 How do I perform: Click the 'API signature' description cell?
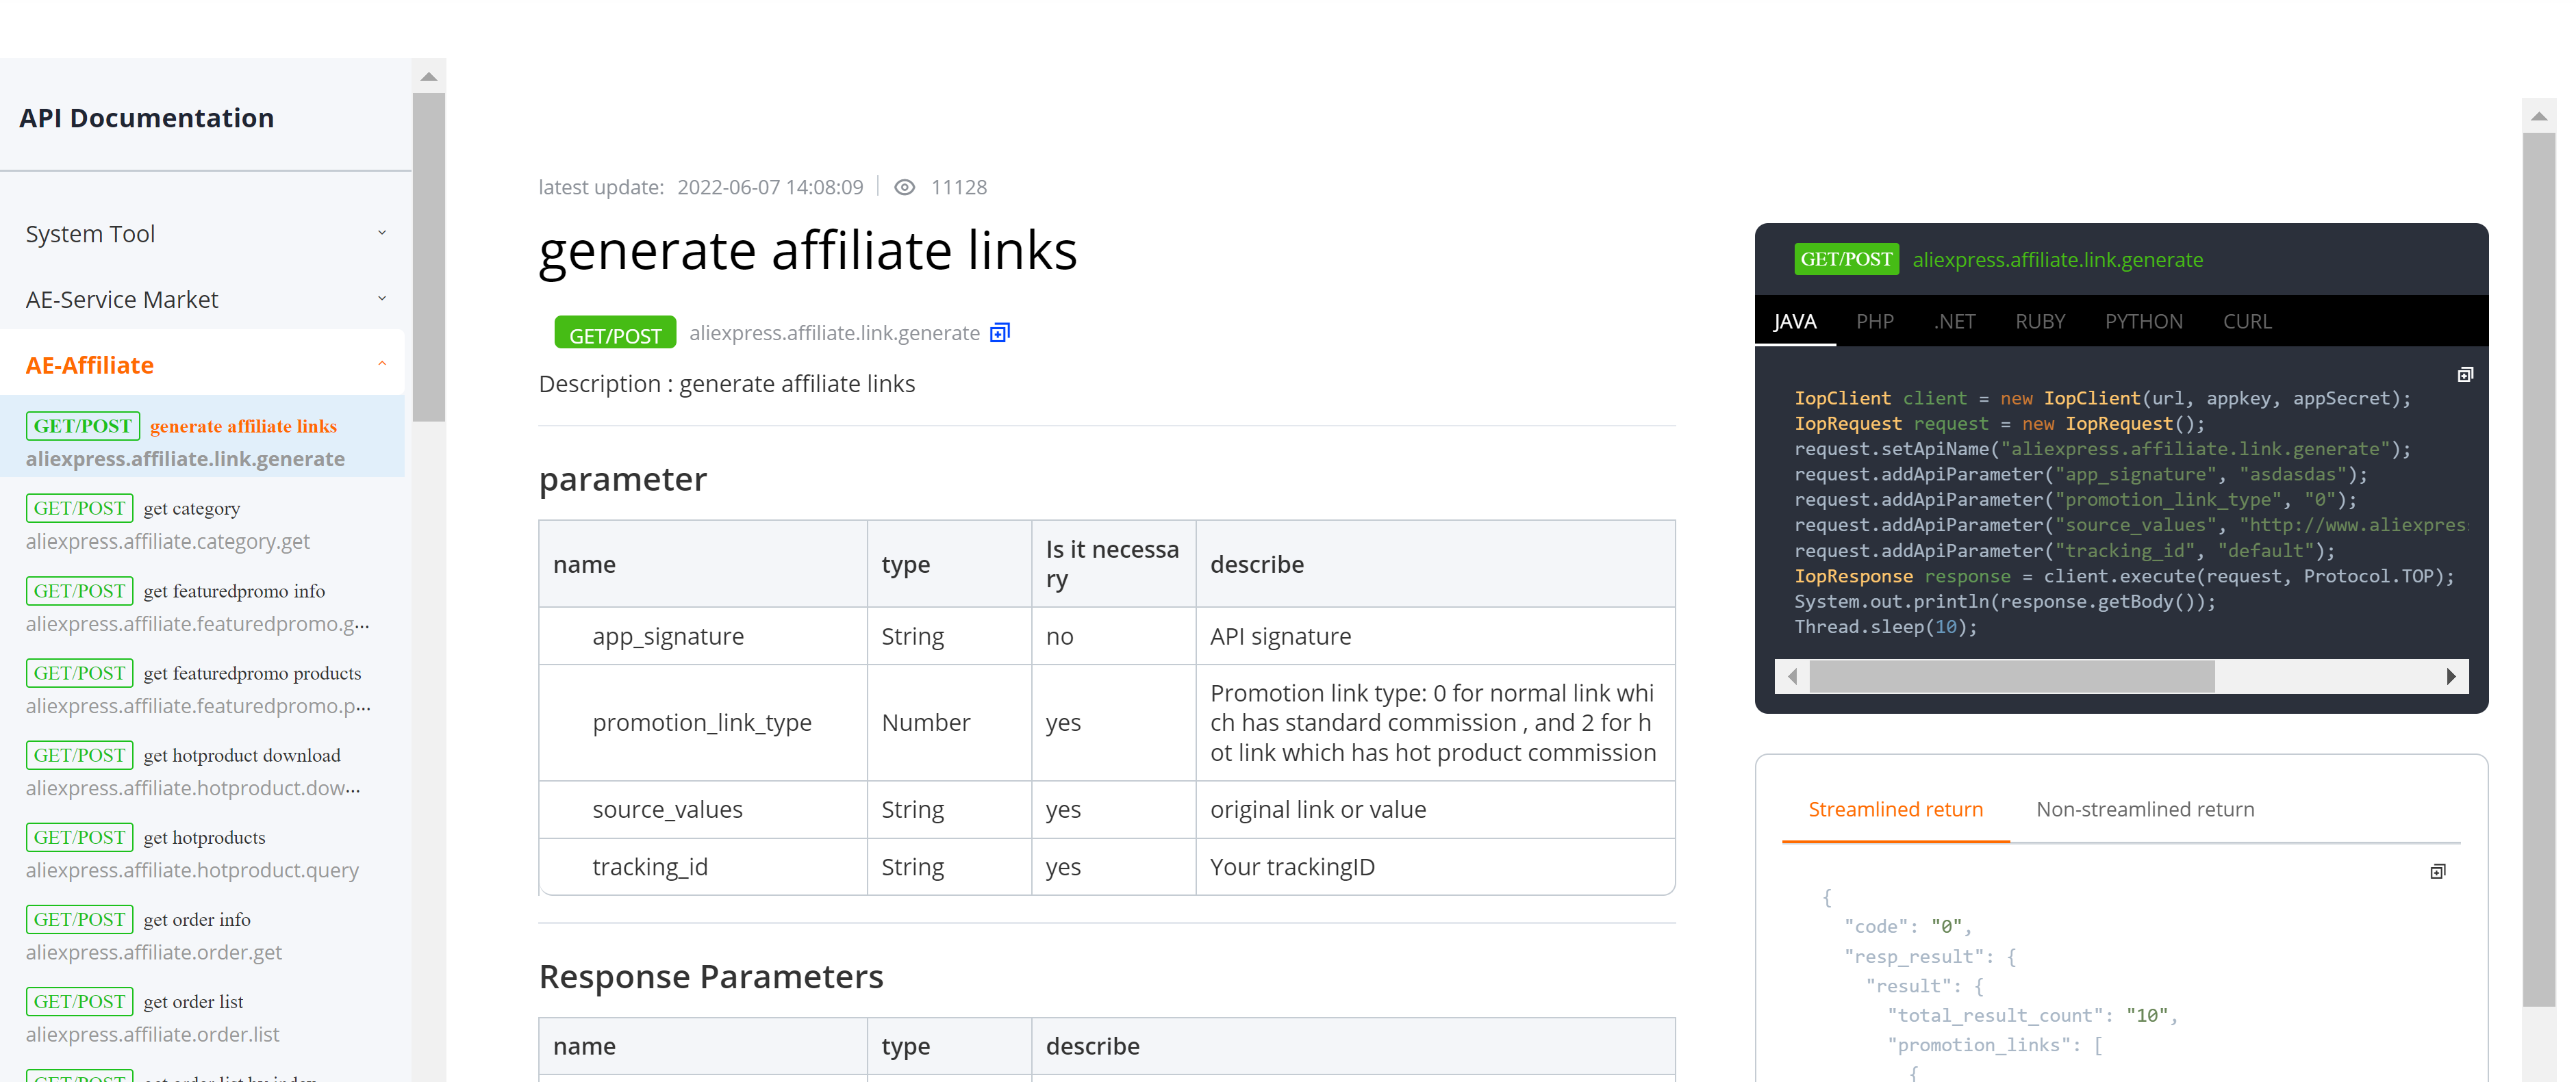click(1436, 636)
